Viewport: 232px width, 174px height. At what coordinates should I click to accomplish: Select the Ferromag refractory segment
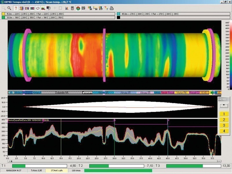(x=88, y=93)
